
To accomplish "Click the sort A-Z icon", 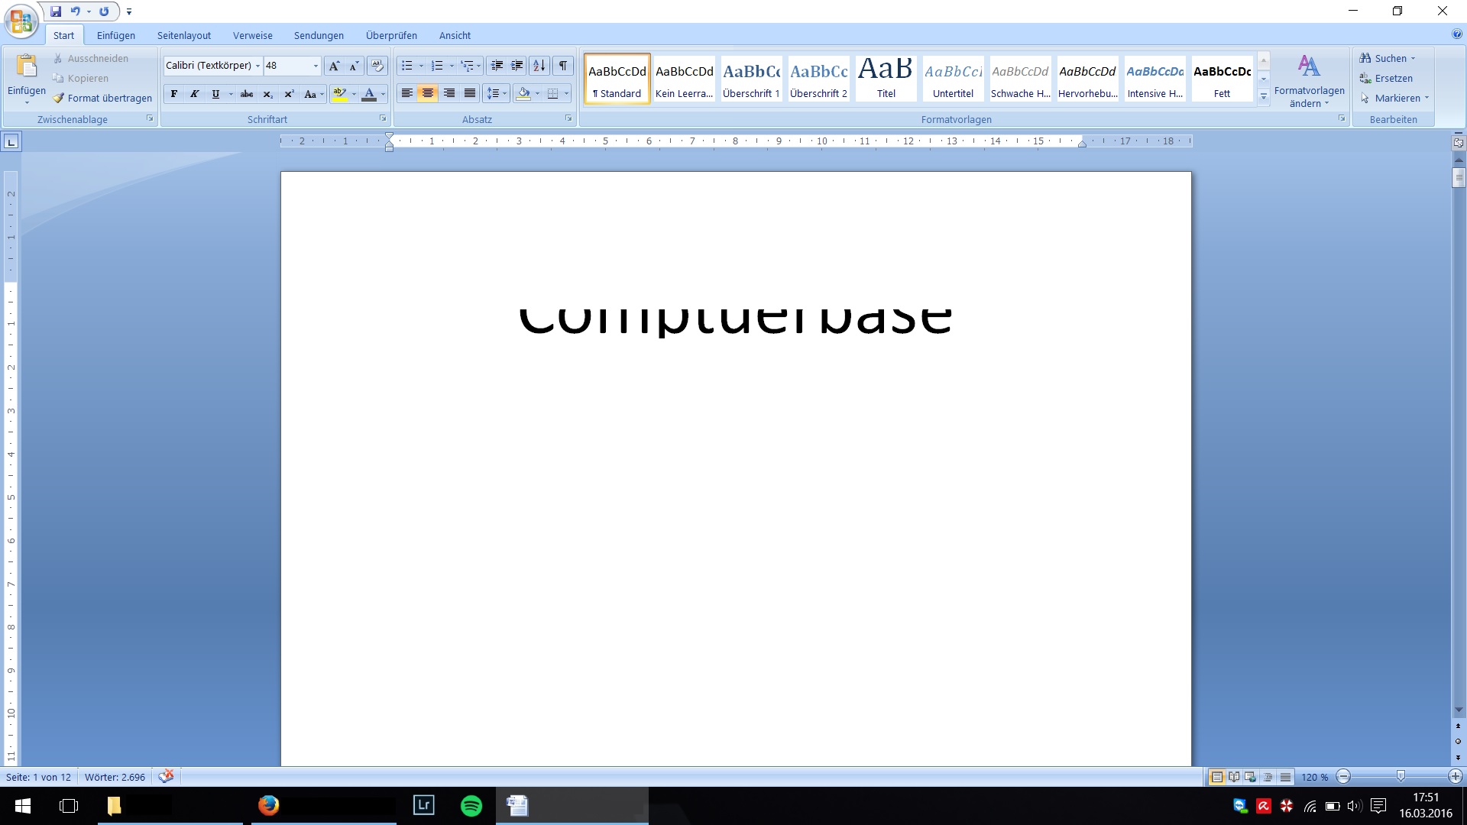I will click(539, 66).
